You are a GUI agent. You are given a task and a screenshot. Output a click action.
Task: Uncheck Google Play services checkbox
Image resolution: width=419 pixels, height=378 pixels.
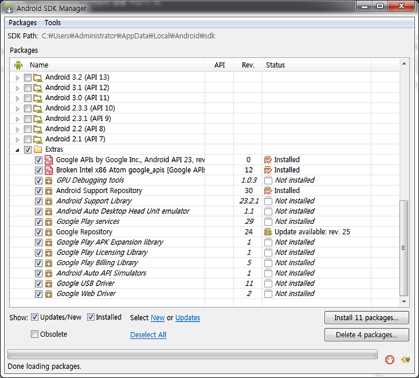click(x=38, y=222)
